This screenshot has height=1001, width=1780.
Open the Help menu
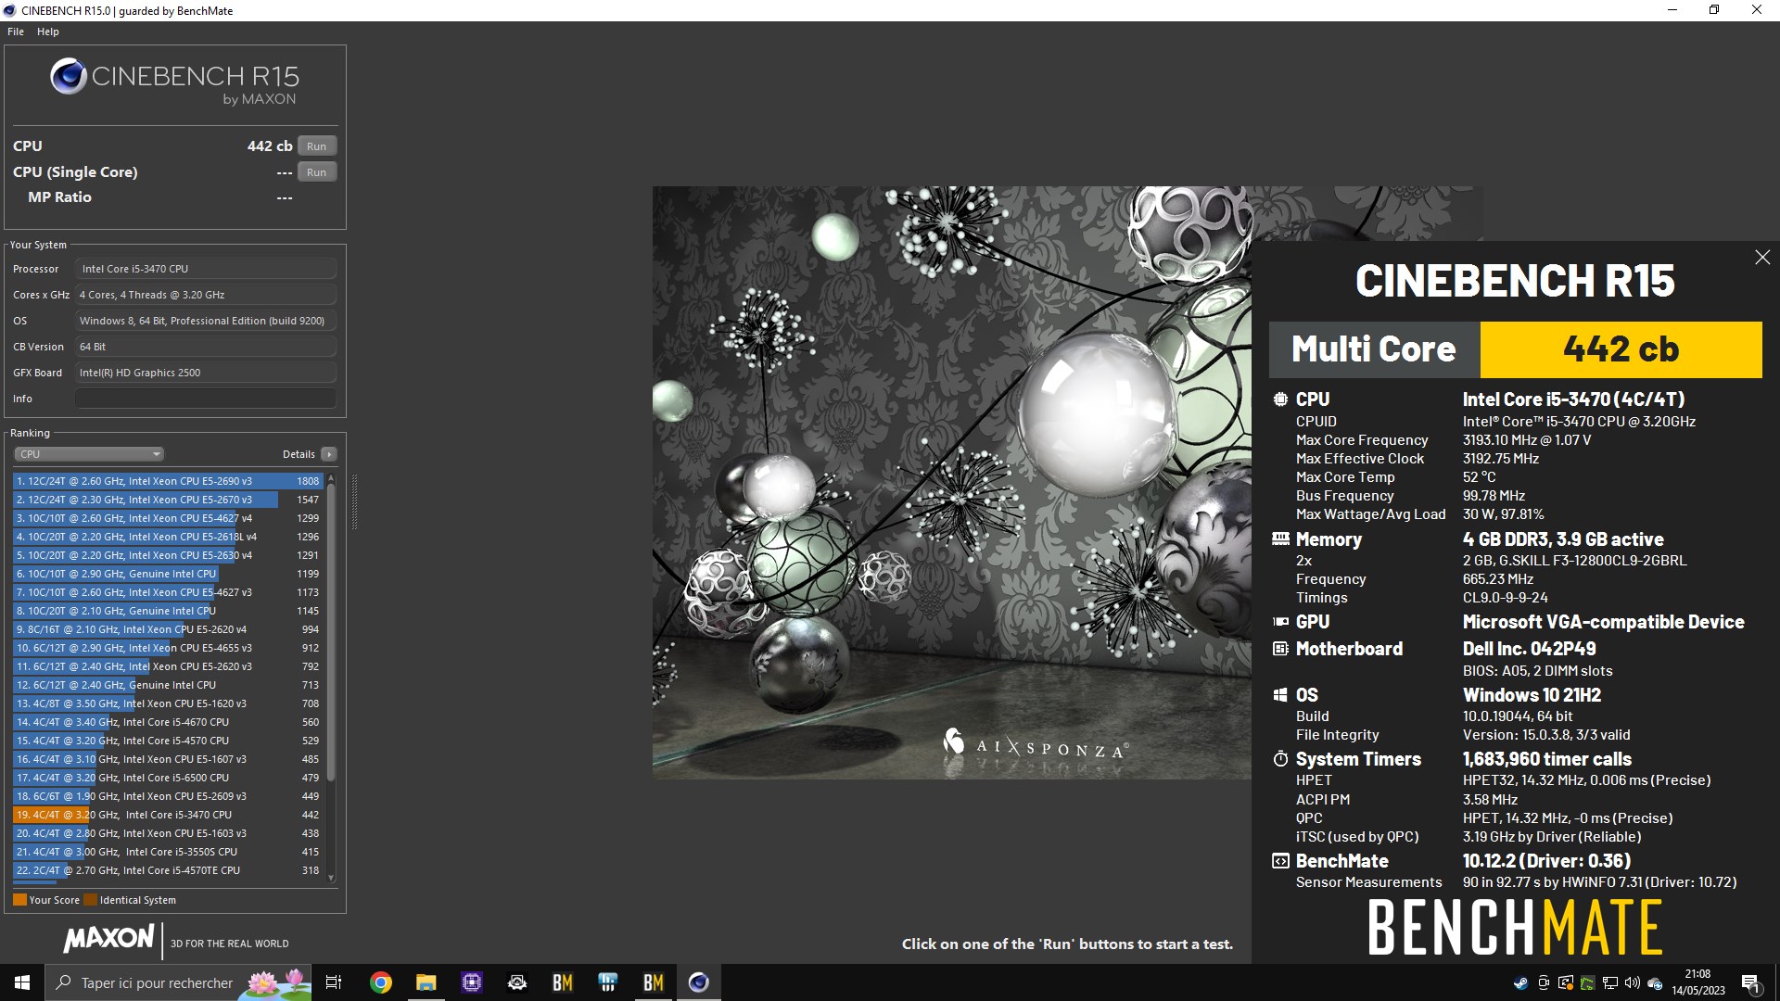(x=48, y=32)
